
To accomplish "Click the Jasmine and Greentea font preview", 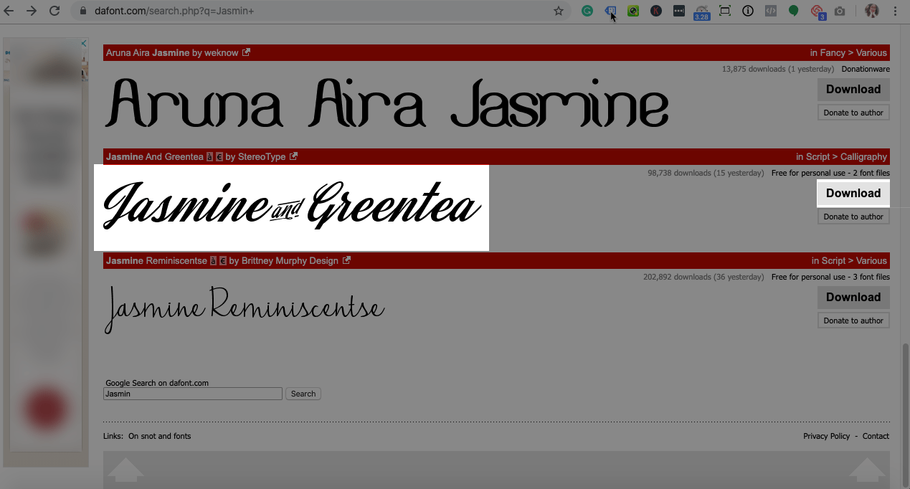I will click(x=292, y=206).
